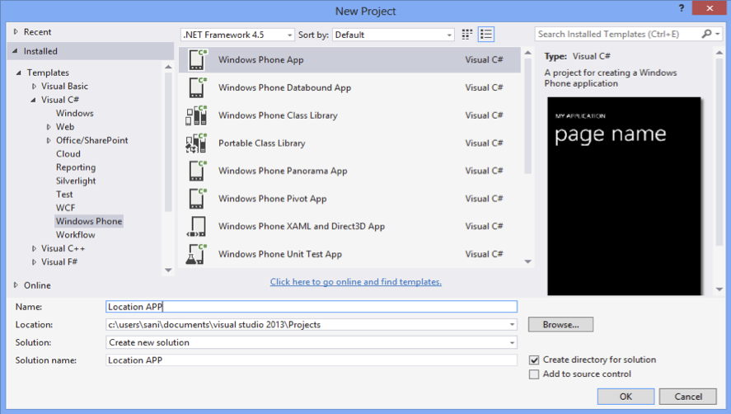Click the Browse... button
The image size is (731, 414).
click(560, 324)
